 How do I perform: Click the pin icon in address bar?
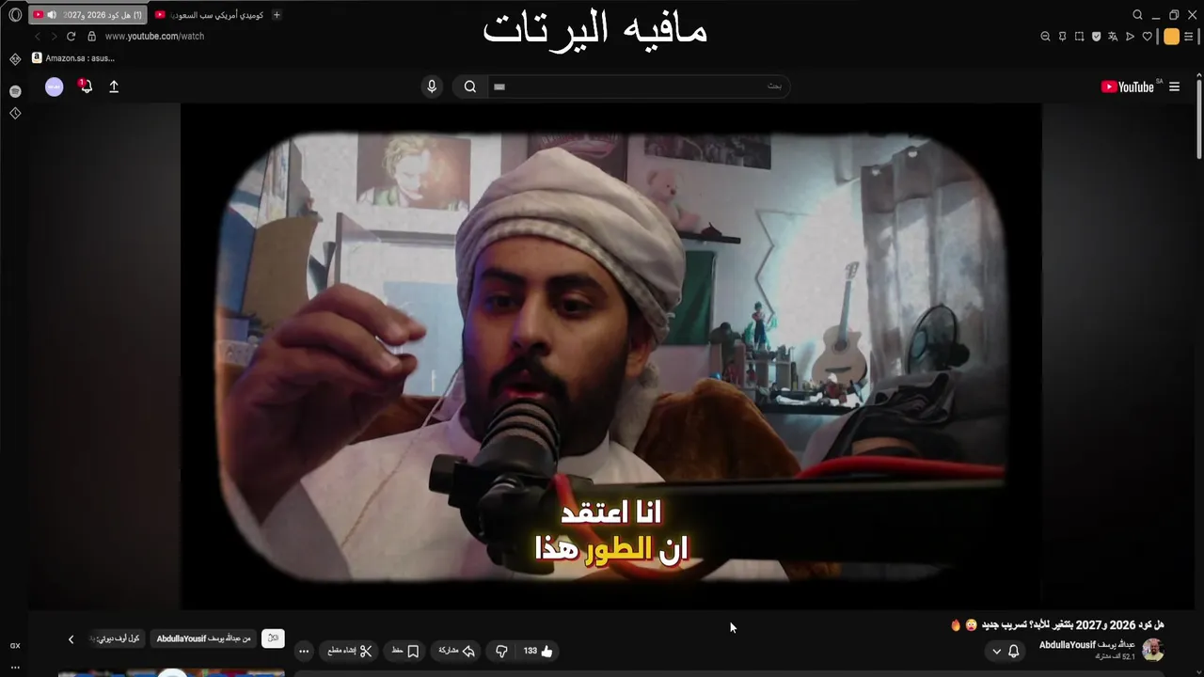(x=1062, y=36)
